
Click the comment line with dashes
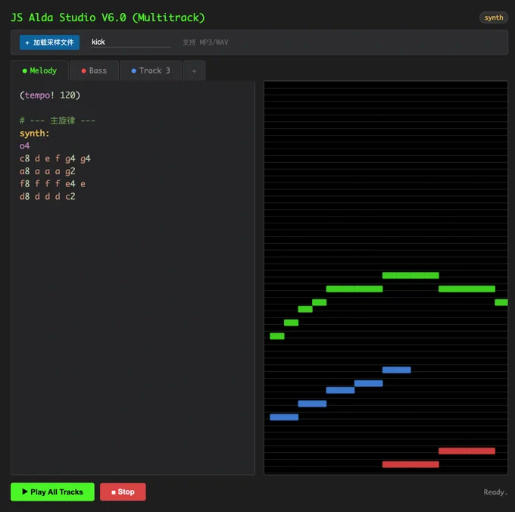(x=58, y=120)
